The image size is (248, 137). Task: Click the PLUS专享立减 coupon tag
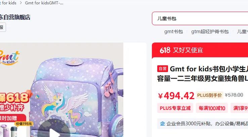(x=175, y=108)
